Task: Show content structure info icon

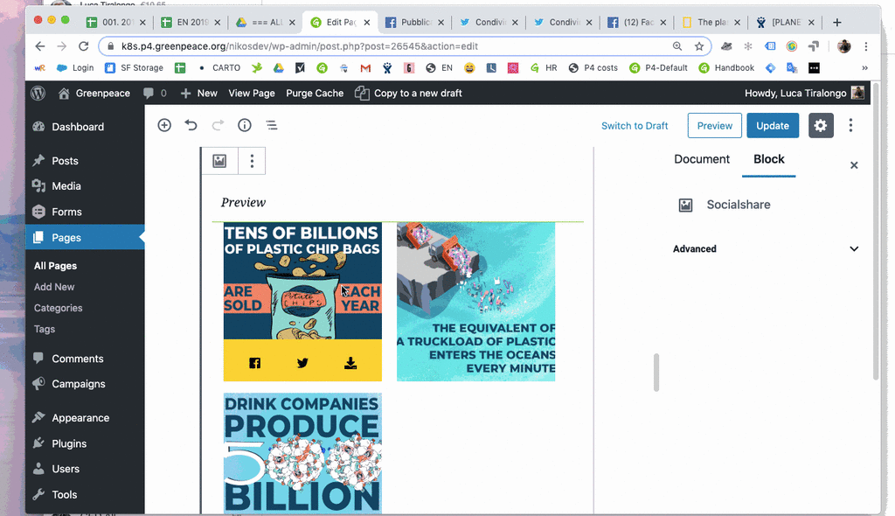Action: coord(245,125)
